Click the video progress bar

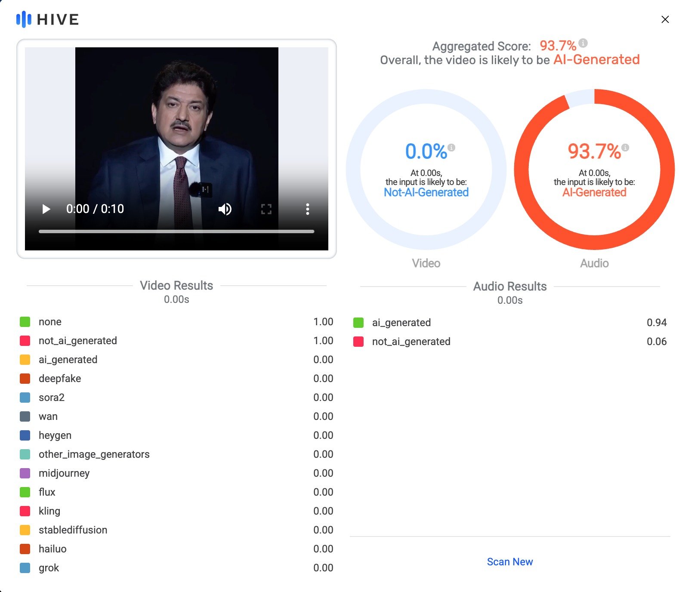coord(176,231)
